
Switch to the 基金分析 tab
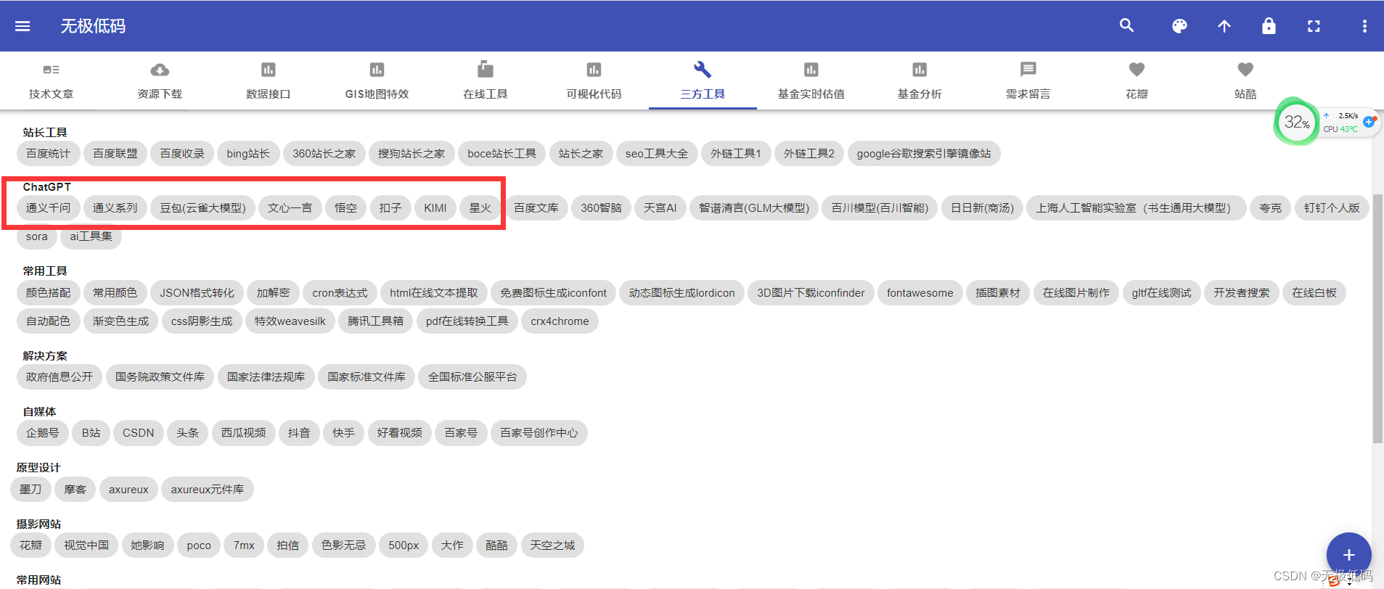click(920, 81)
